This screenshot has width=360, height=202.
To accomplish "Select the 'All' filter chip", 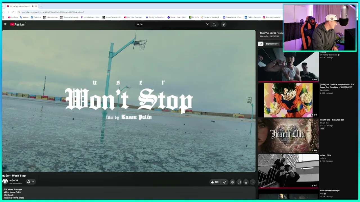I will click(x=260, y=44).
